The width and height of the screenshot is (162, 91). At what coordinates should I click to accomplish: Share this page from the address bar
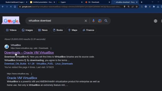pos(133,7)
